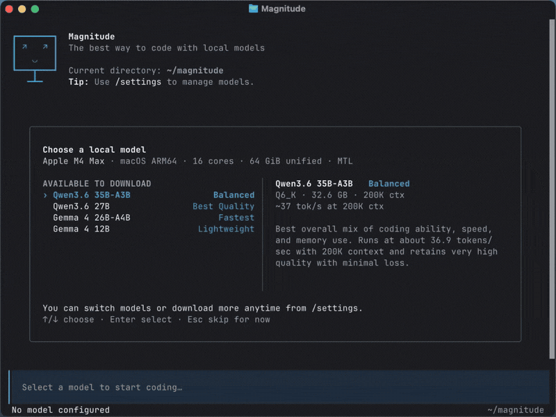Click the Fastest tag

[x=236, y=218]
